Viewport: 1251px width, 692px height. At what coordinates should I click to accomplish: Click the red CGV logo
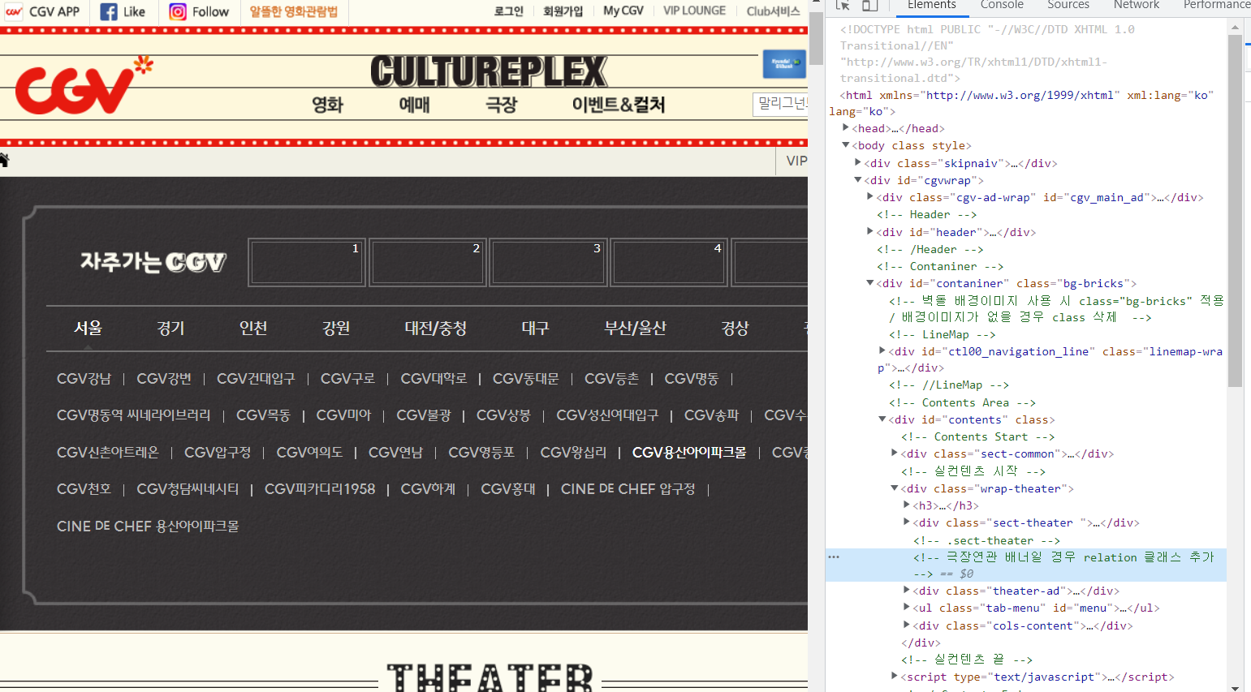pyautogui.click(x=84, y=85)
